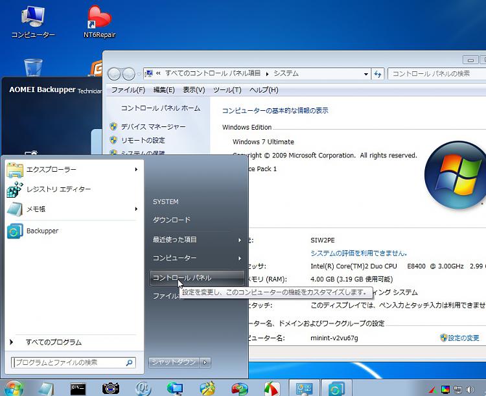
Task: Open the globe-and-monitor network icon in taskbar
Action: [175, 388]
